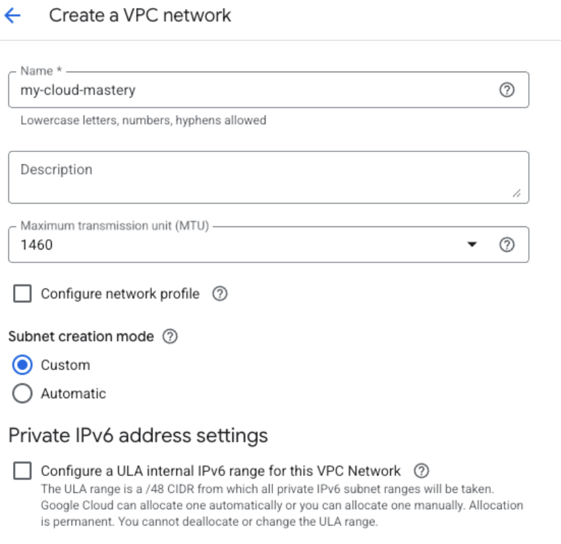
Task: Enable the Configure network profile checkbox
Action: point(22,293)
